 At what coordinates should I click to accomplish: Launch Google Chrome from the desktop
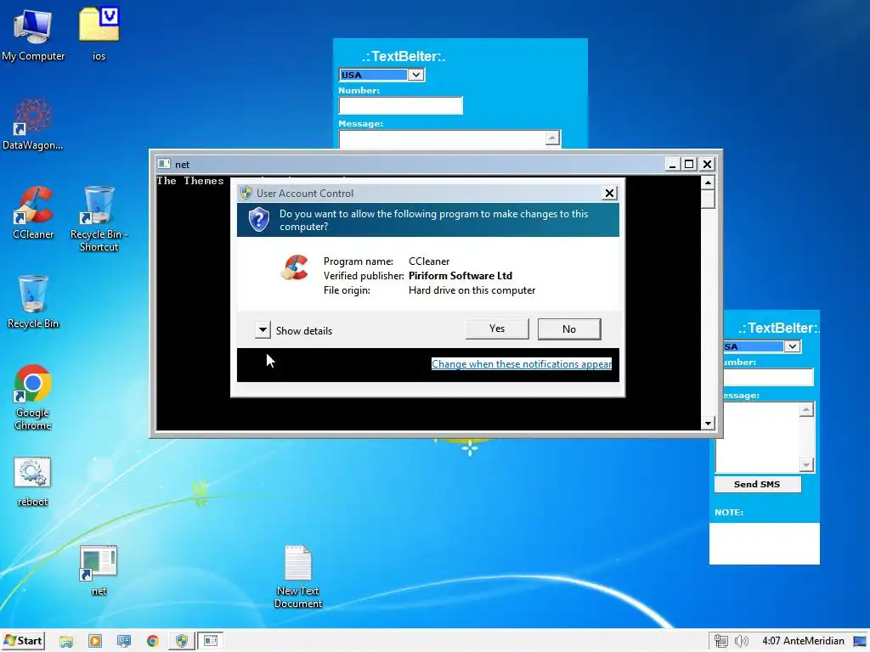pos(33,397)
